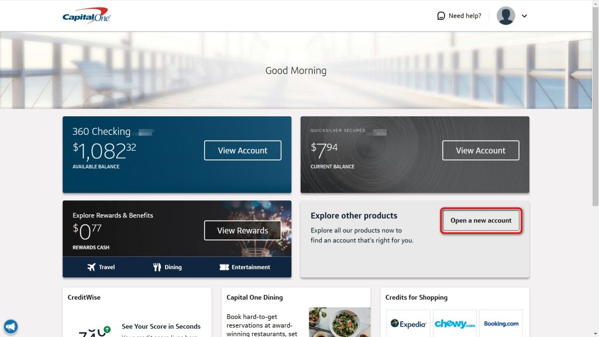Click the QUICKSILVER SECURED label
The height and width of the screenshot is (337, 599).
pos(338,130)
